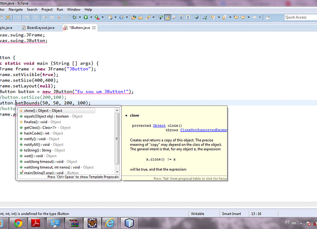The image size is (317, 229).
Task: Select the notifyAll() : void proposal
Action: click(41, 145)
